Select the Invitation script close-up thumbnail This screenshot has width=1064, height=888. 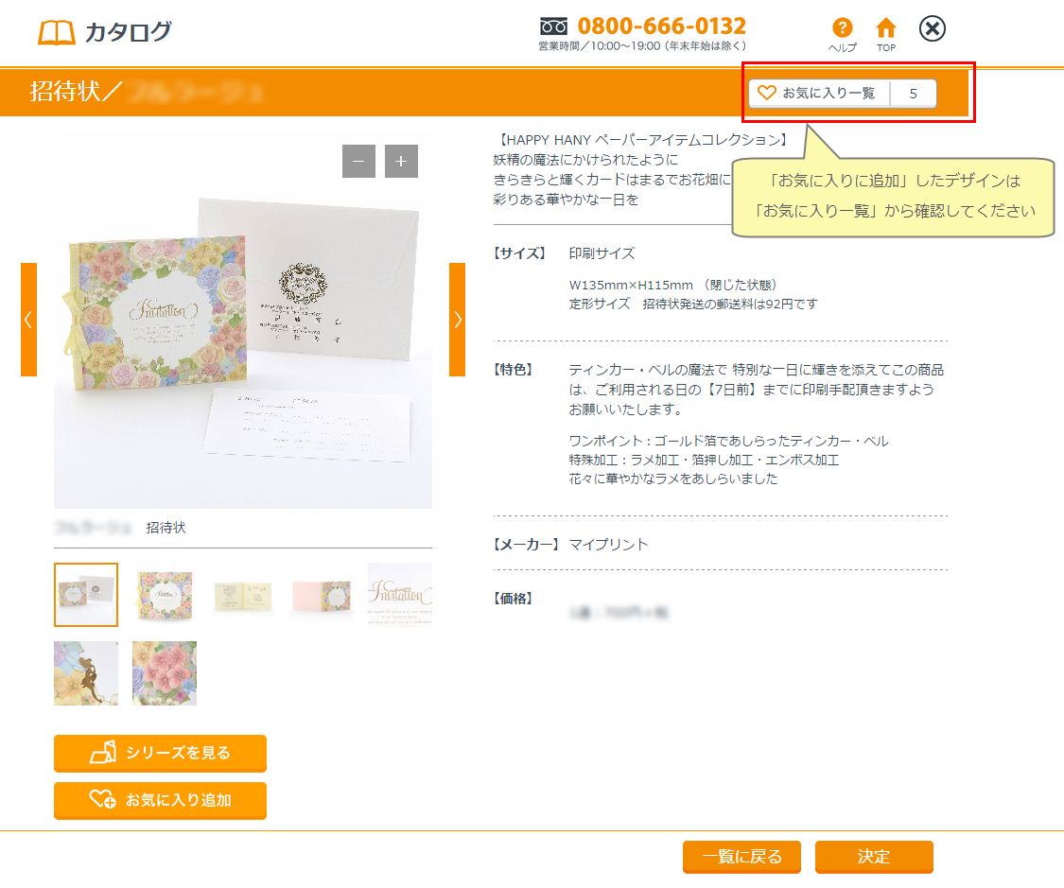400,595
